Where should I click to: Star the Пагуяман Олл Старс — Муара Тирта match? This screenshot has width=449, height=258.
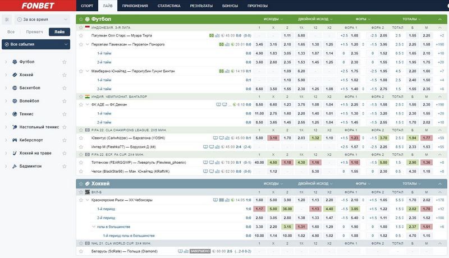[81, 35]
